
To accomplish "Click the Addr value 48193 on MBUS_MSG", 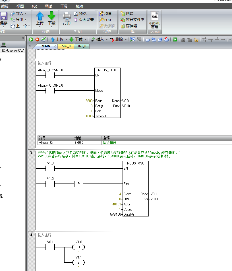I will coord(117,204).
